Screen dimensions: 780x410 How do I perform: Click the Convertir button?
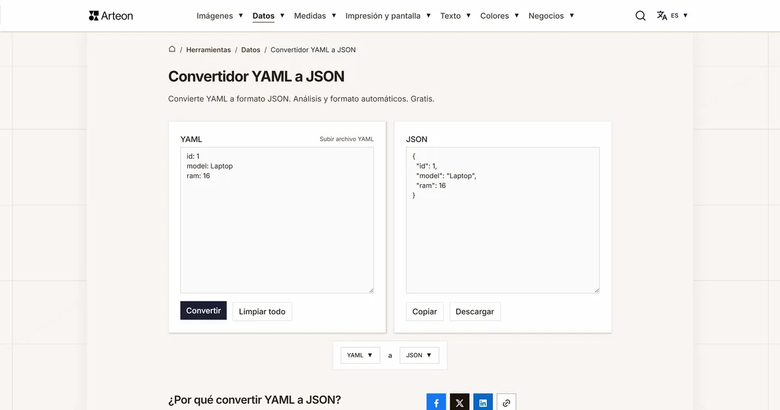pyautogui.click(x=203, y=311)
